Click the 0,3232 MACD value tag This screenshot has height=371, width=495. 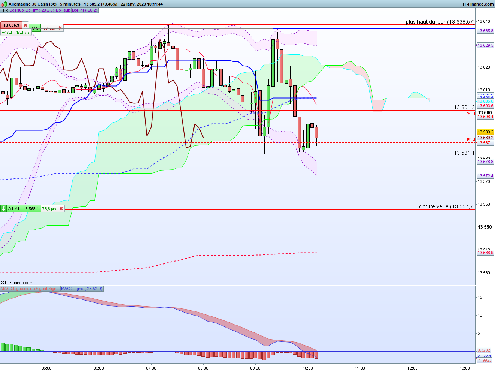(x=484, y=350)
